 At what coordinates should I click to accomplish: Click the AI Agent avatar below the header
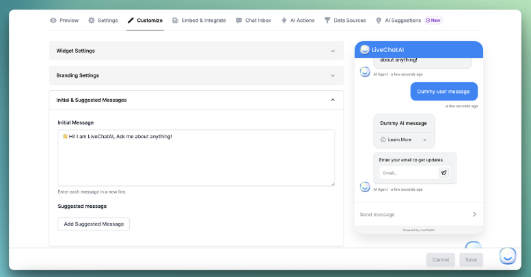point(365,72)
